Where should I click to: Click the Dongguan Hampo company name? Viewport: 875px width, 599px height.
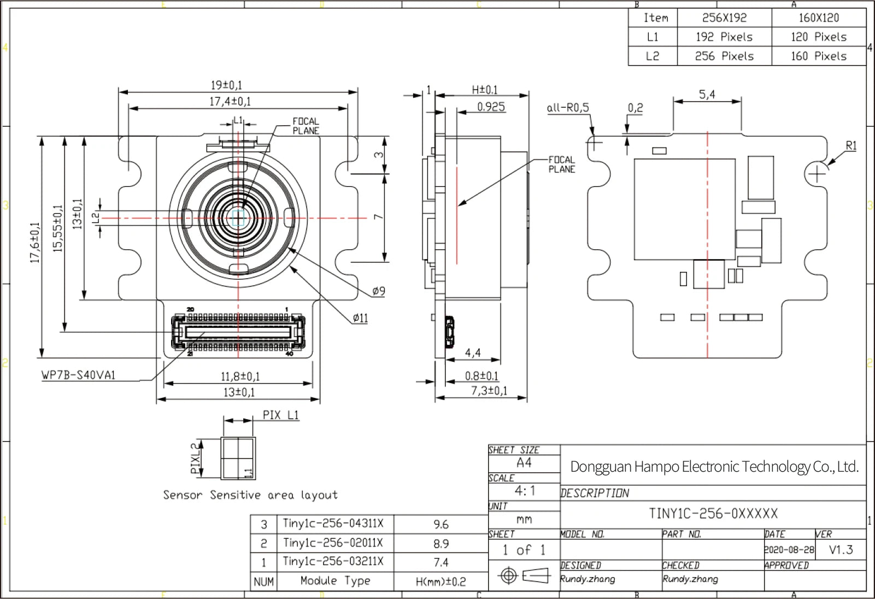(x=714, y=467)
